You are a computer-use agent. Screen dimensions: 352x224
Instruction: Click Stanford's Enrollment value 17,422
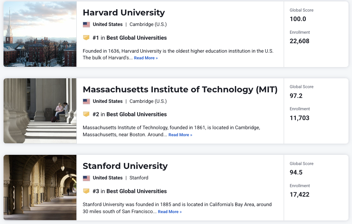click(x=300, y=195)
